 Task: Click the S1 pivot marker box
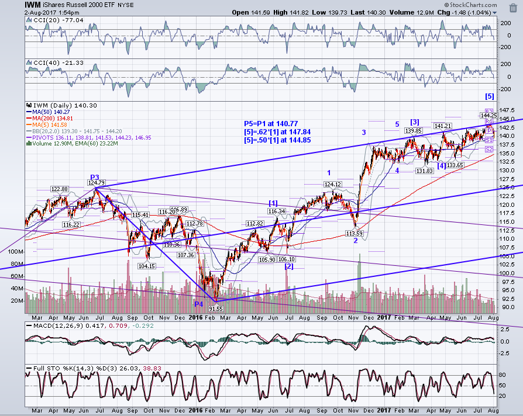[x=489, y=141]
